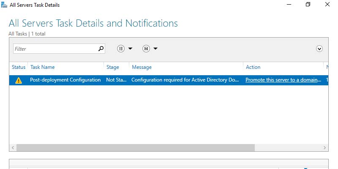Click the save query disk icon
This screenshot has height=169, width=338.
click(x=146, y=49)
